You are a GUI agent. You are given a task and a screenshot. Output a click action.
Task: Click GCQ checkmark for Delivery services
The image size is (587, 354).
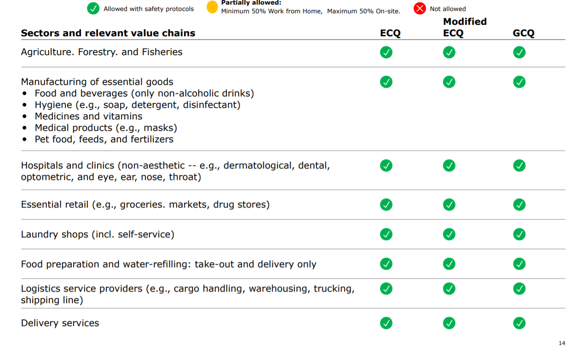click(519, 323)
